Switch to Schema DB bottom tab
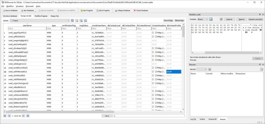The image size is (265, 124). (x=212, y=119)
